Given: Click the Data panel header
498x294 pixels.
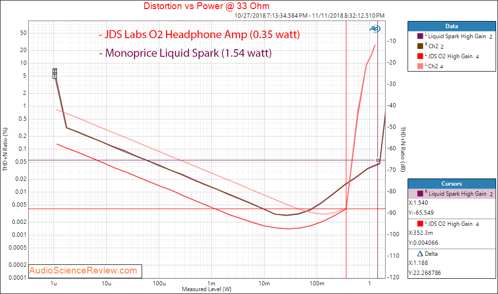Looking at the screenshot, I should tap(452, 26).
